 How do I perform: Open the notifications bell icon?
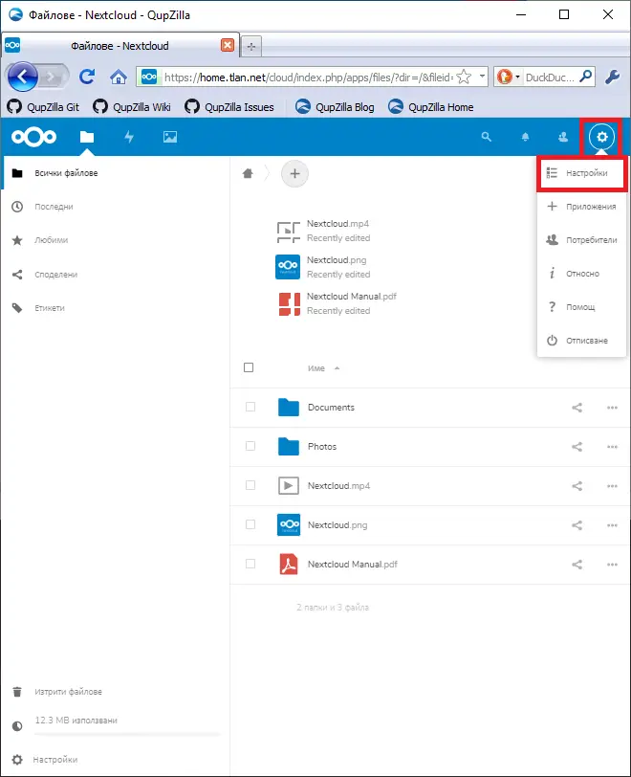(x=525, y=137)
